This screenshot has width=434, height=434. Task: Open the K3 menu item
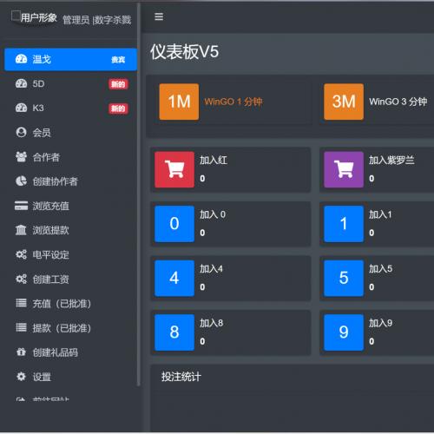[71, 108]
